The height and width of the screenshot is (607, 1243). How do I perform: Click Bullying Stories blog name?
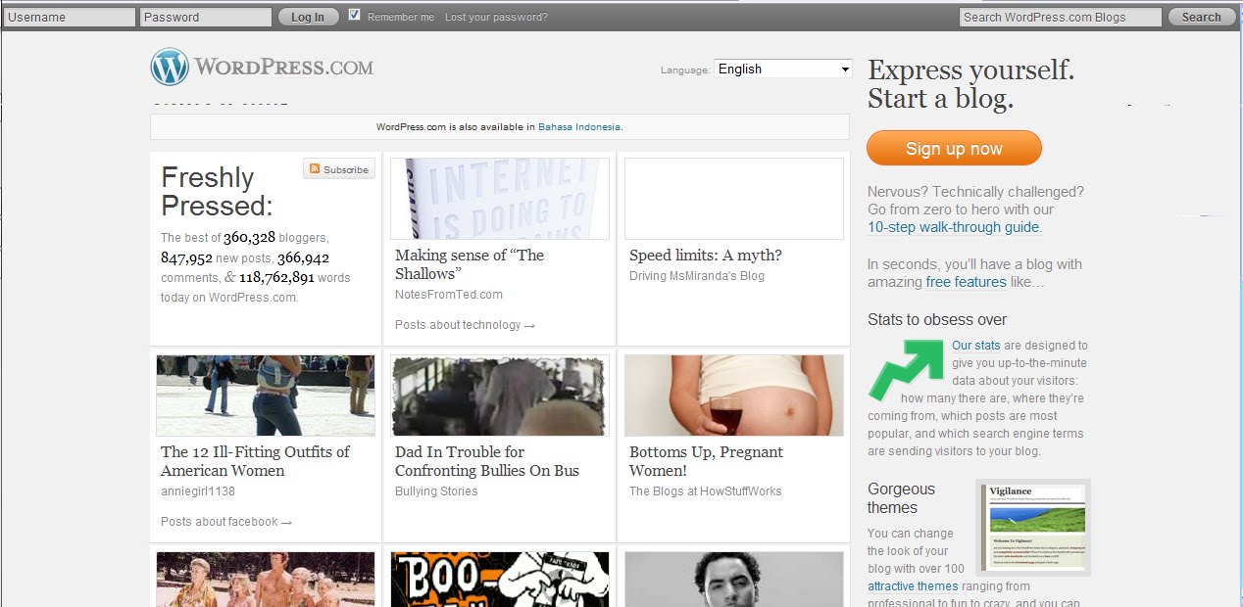pyautogui.click(x=436, y=491)
